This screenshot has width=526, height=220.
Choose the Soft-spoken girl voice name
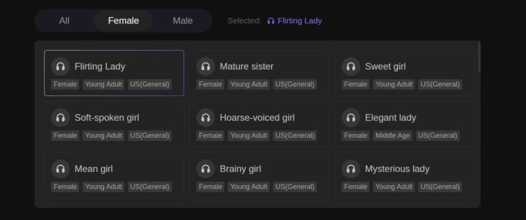[107, 118]
